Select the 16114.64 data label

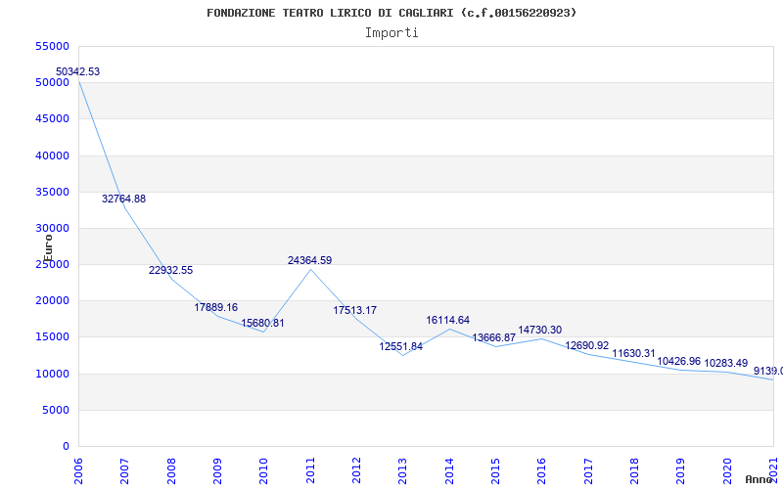tap(448, 321)
